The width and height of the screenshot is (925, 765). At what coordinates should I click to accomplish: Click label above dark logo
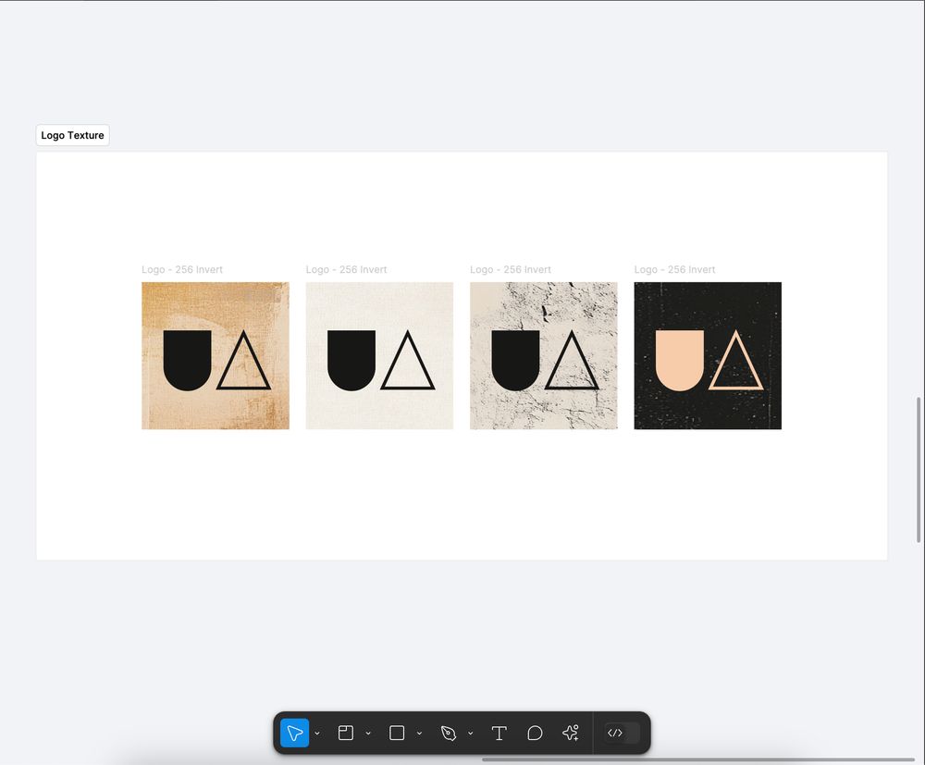(x=674, y=269)
